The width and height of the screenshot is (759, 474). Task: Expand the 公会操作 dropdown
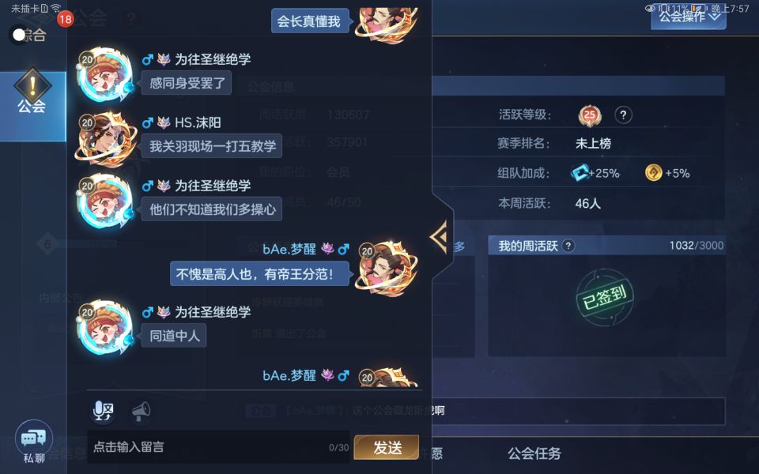(689, 17)
